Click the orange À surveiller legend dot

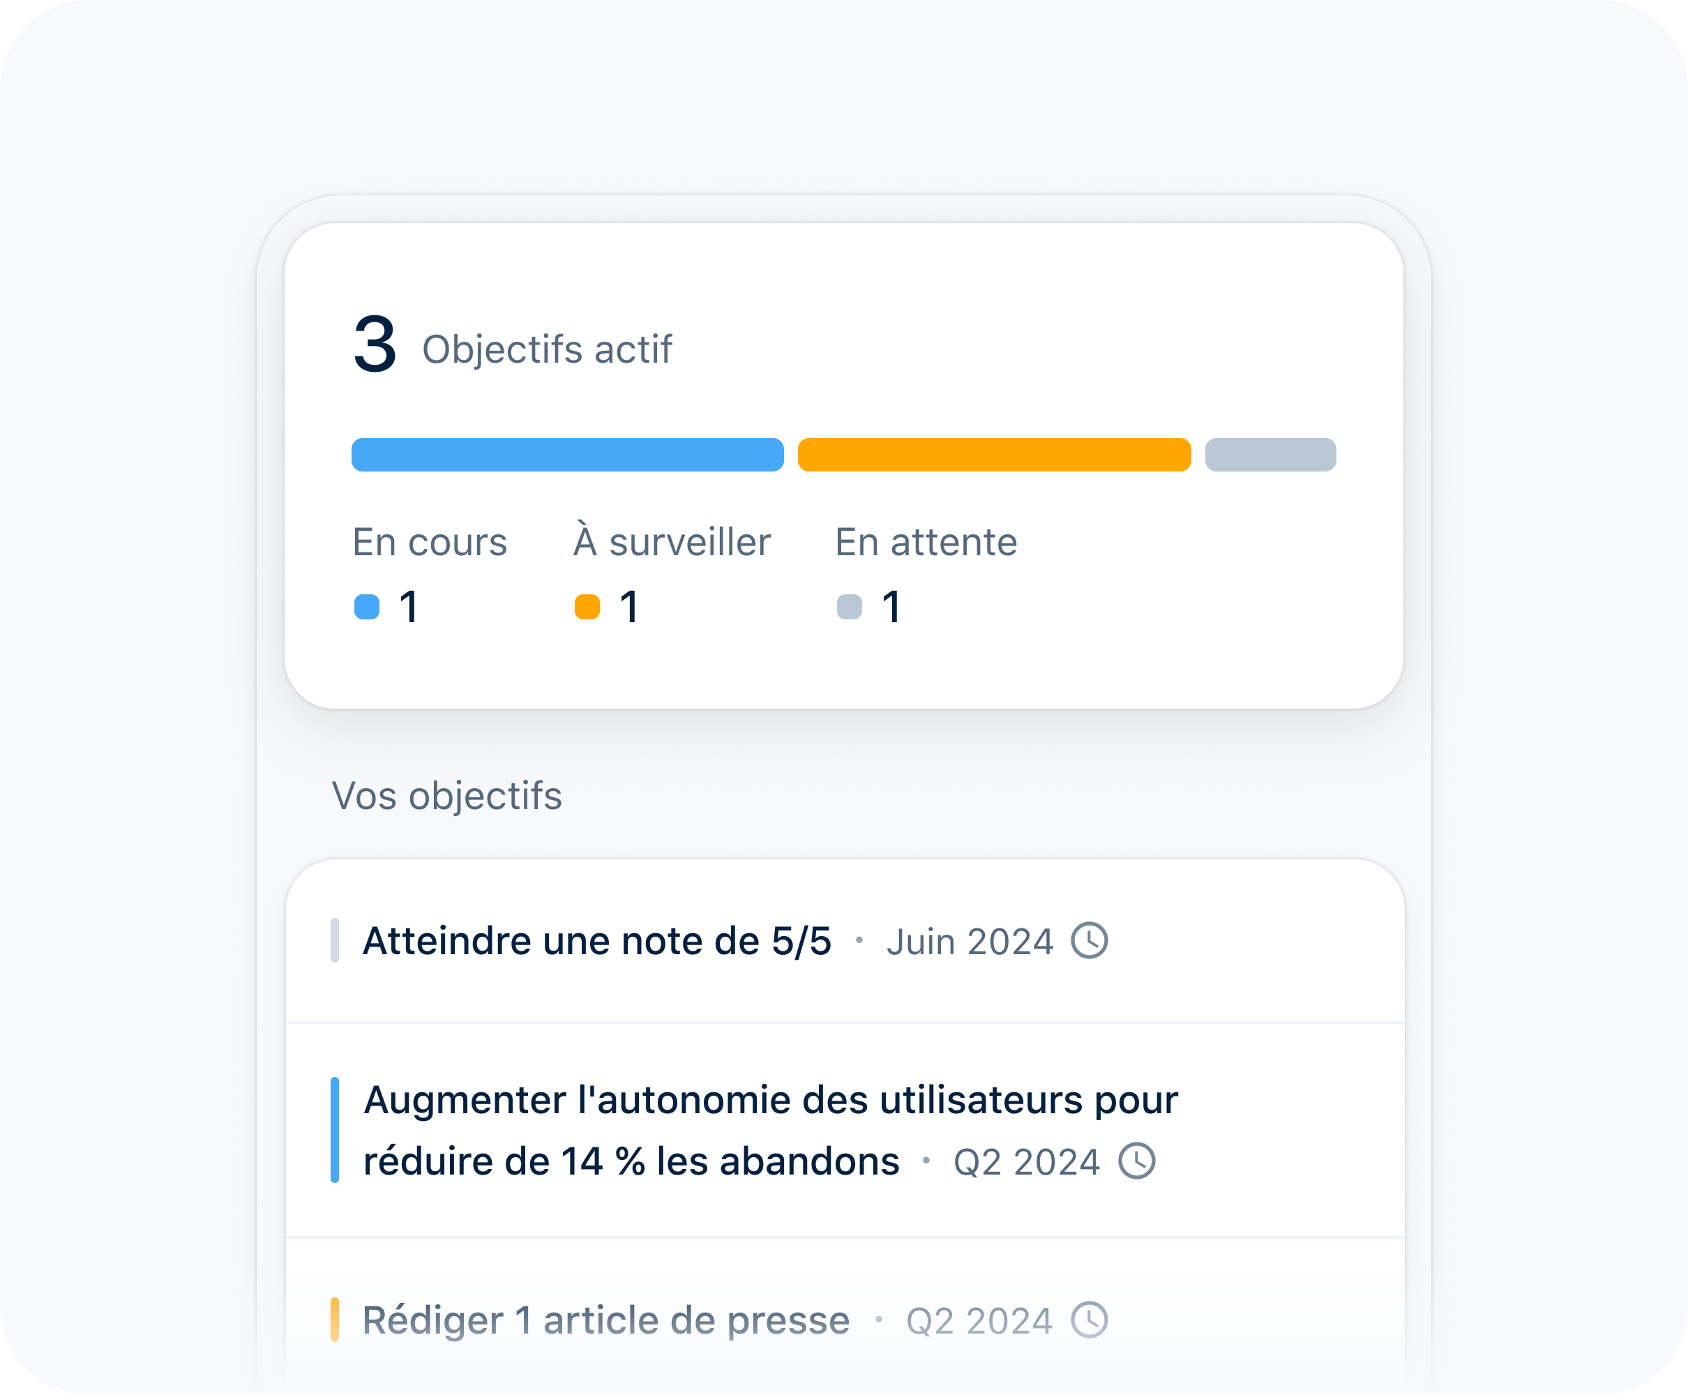point(587,607)
